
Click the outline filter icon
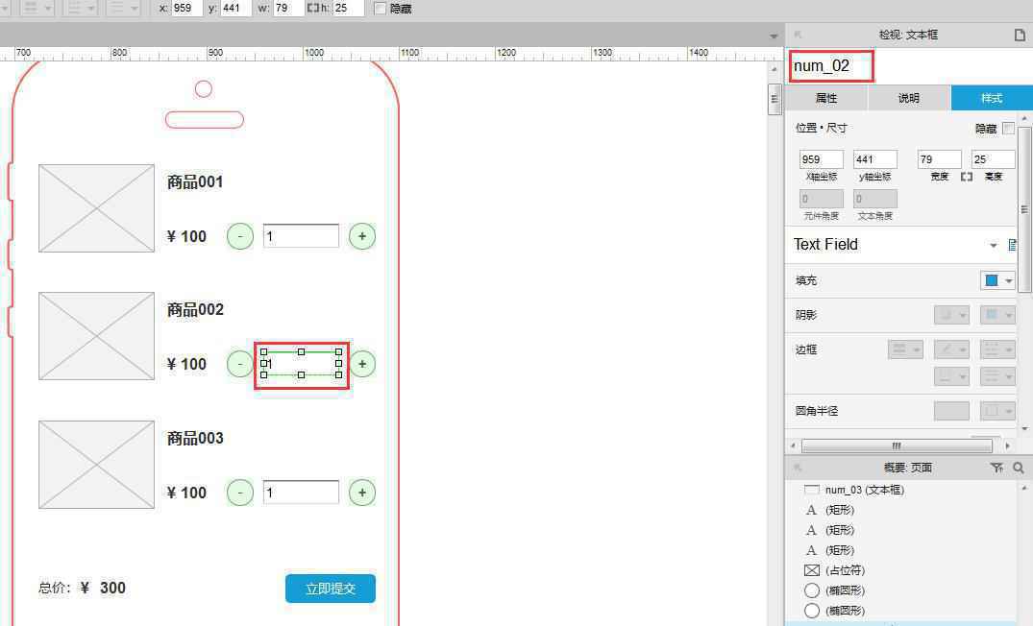click(x=996, y=468)
